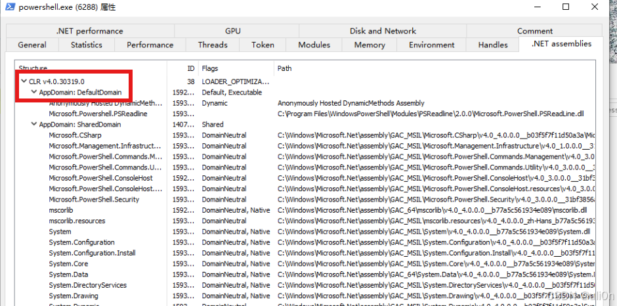Select the Microsoft.PowerShell.Commands.U... row

(305, 167)
